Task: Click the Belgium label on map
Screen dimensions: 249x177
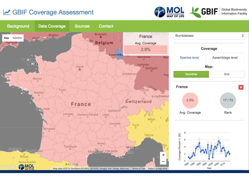Action: click(x=104, y=43)
